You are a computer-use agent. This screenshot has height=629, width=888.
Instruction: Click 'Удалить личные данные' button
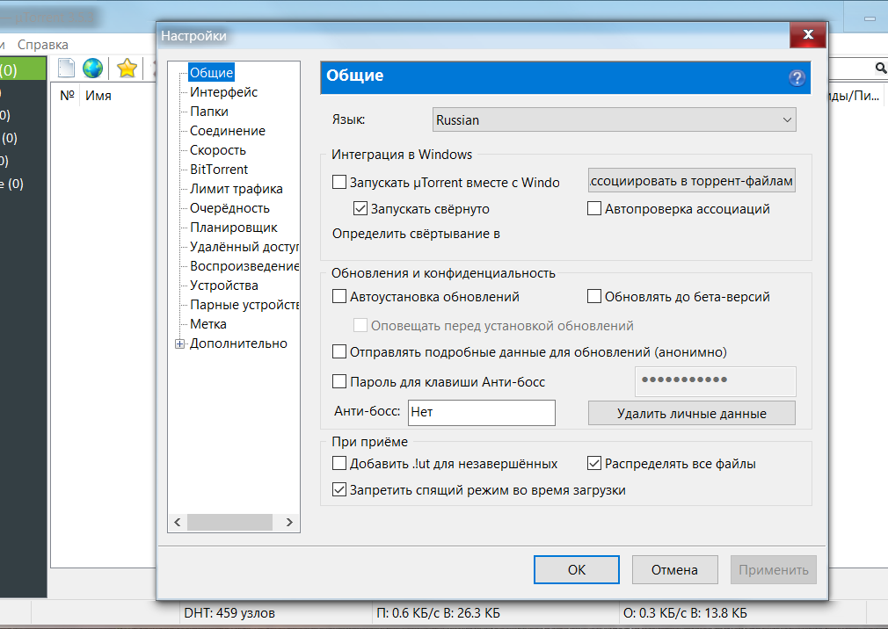pyautogui.click(x=691, y=413)
